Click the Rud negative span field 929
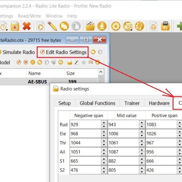Screen dimensions: 182x182 coord(86,125)
